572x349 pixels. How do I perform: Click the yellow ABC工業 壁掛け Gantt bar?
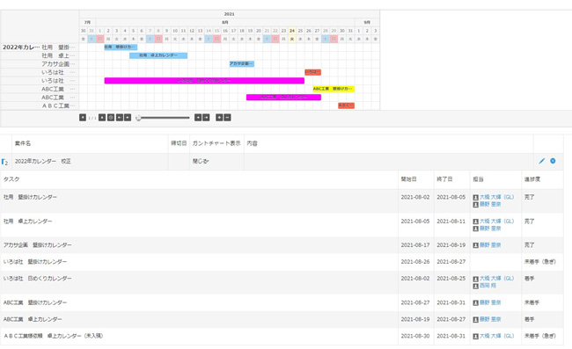coord(334,89)
